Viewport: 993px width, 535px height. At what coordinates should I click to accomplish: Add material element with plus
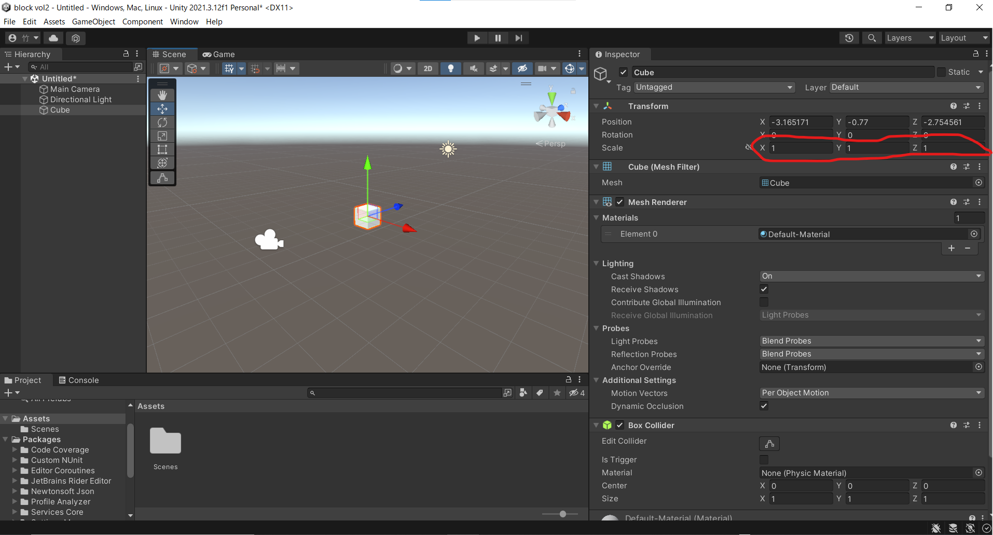[951, 248]
